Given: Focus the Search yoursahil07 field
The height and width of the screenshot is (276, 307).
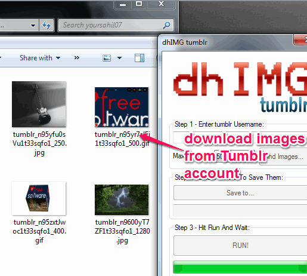Looking at the screenshot, I should coord(116,25).
